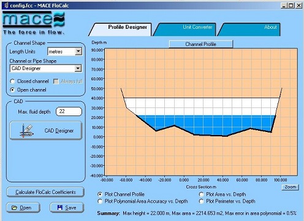304x221 pixels.
Task: Click the MACE logo image
Action: [34, 23]
